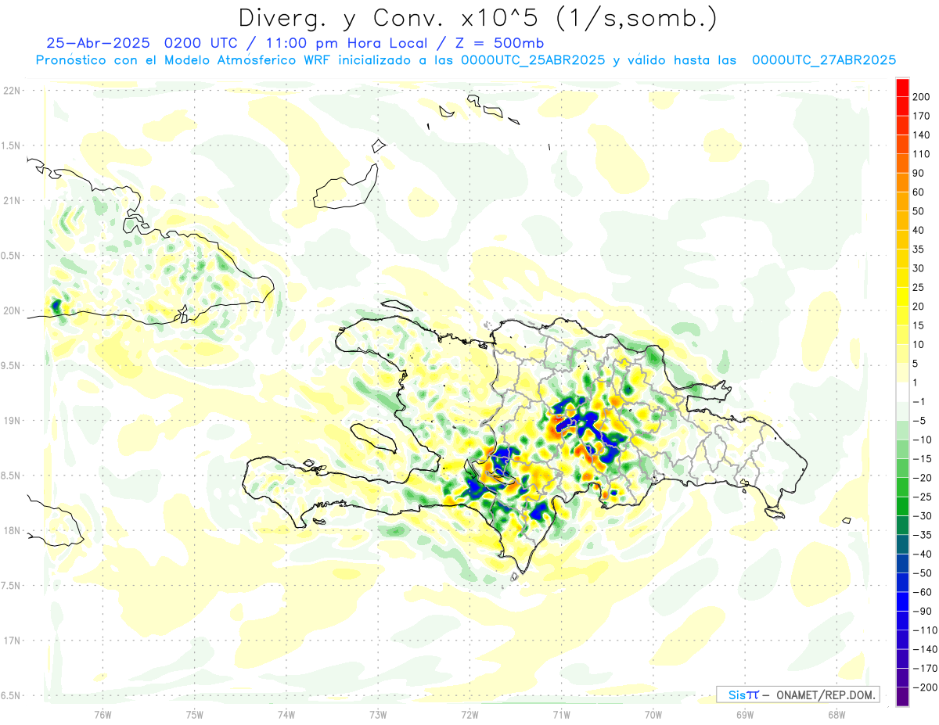The width and height of the screenshot is (939, 725).
Task: Select the '25-Abr-2025 0200 UTC' date text
Action: [142, 43]
